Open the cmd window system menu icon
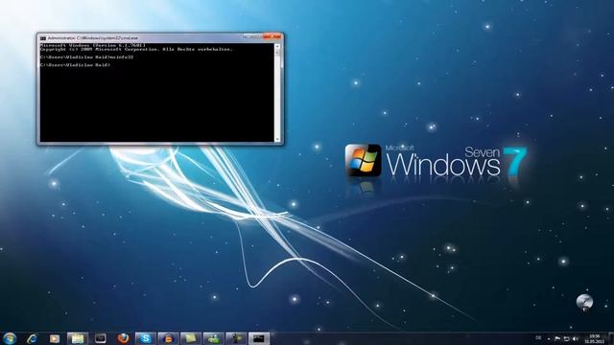This screenshot has height=345, width=614. [x=43, y=38]
